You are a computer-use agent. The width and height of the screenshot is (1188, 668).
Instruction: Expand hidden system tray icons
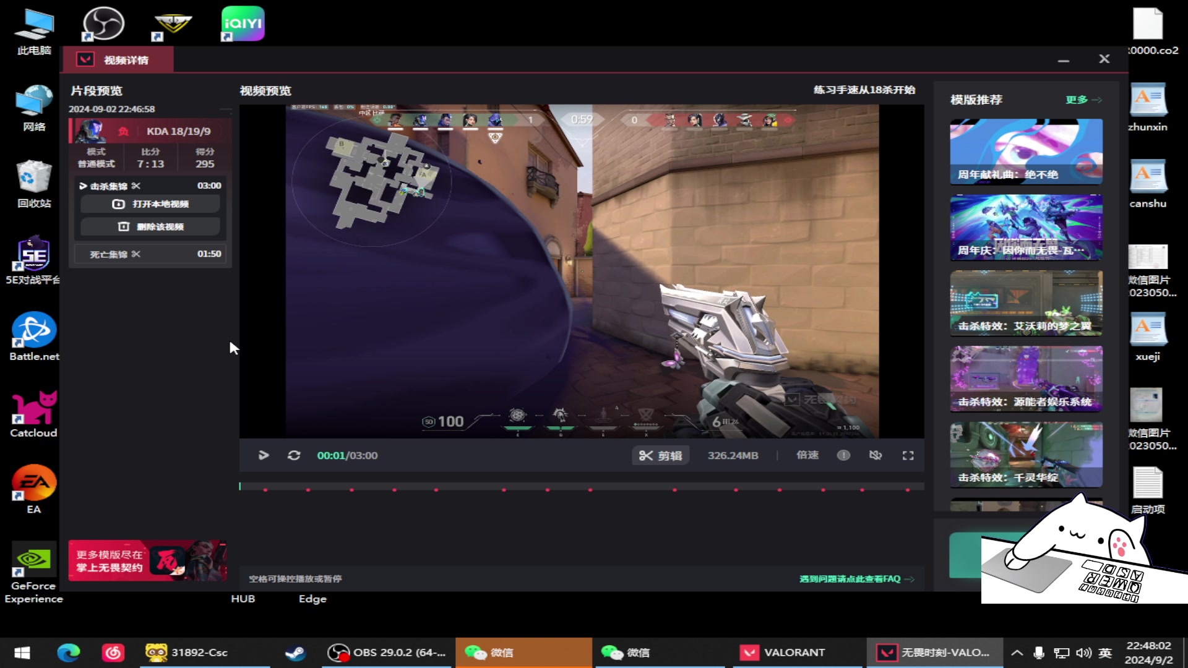coord(1017,653)
